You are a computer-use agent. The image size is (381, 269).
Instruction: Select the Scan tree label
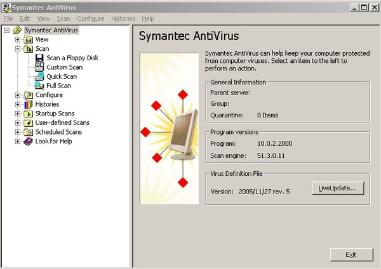click(43, 49)
